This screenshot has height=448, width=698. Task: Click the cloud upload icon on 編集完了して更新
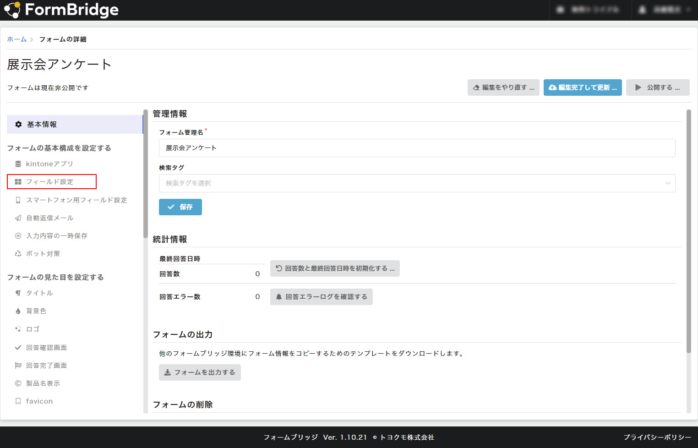point(553,87)
